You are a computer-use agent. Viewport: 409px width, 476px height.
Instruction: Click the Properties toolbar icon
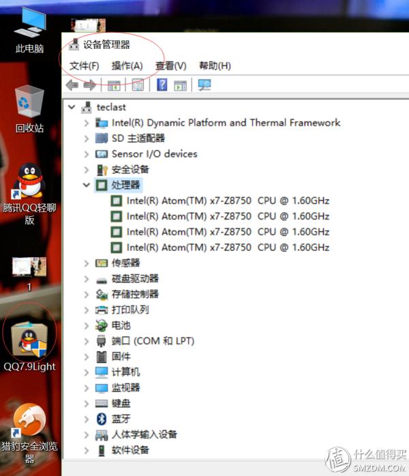pos(138,85)
